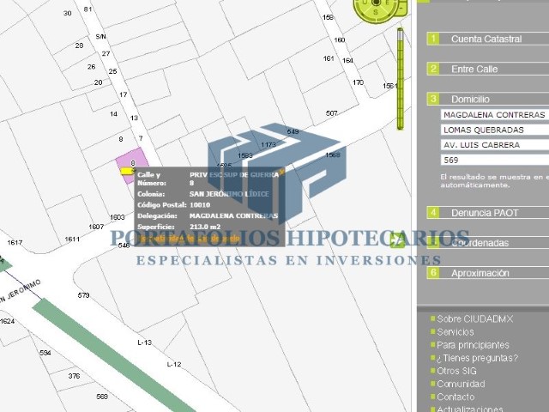The image size is (549, 412).
Task: Click lot label L-12 on the map
Action: pyautogui.click(x=174, y=364)
